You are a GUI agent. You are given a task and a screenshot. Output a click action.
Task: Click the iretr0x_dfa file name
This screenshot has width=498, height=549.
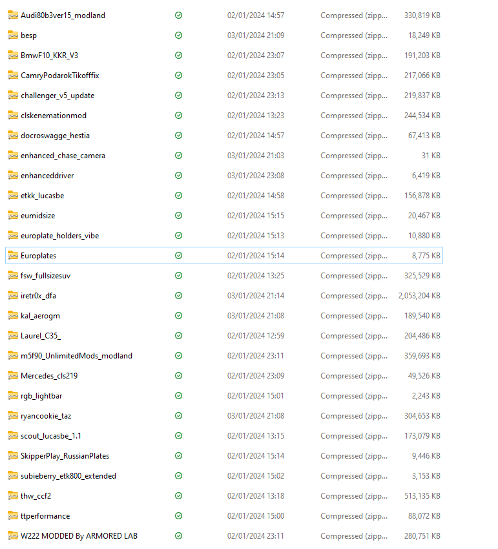[x=39, y=296]
